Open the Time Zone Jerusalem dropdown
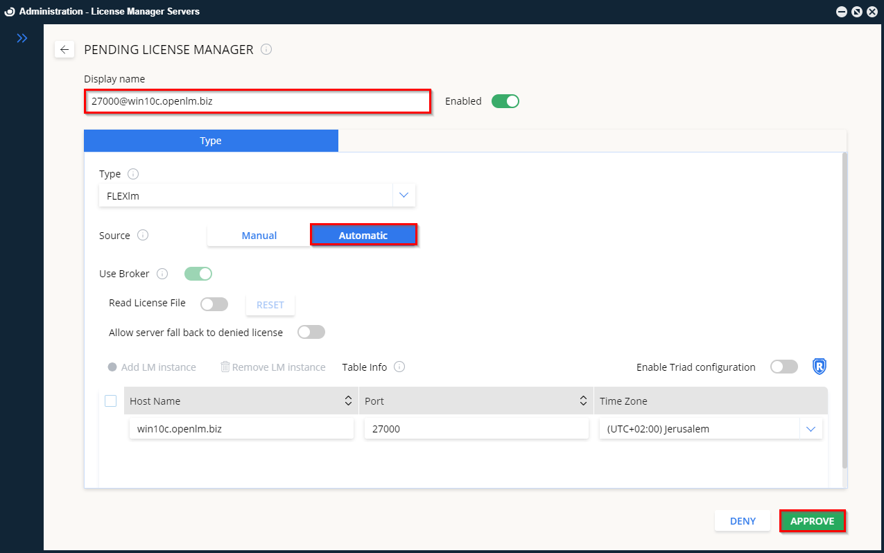Image resolution: width=884 pixels, height=553 pixels. coord(811,429)
